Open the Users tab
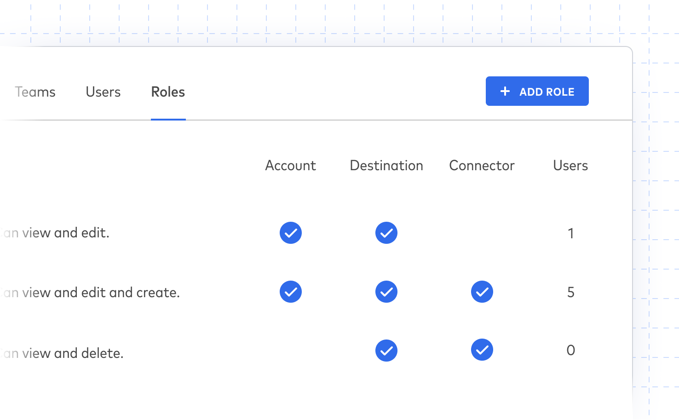679x420 pixels. [x=103, y=92]
